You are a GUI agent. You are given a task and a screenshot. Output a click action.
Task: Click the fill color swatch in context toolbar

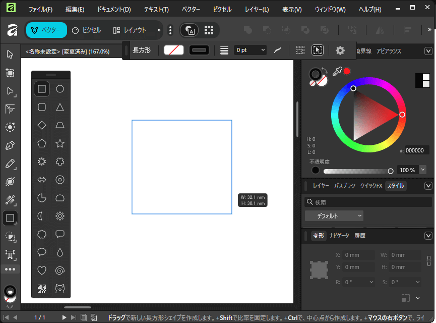174,50
